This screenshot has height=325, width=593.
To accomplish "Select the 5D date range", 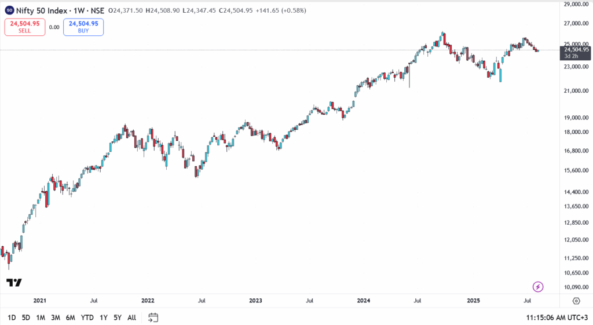I will 26,317.
